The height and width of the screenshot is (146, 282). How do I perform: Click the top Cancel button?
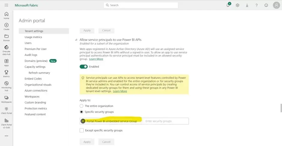click(x=106, y=30)
